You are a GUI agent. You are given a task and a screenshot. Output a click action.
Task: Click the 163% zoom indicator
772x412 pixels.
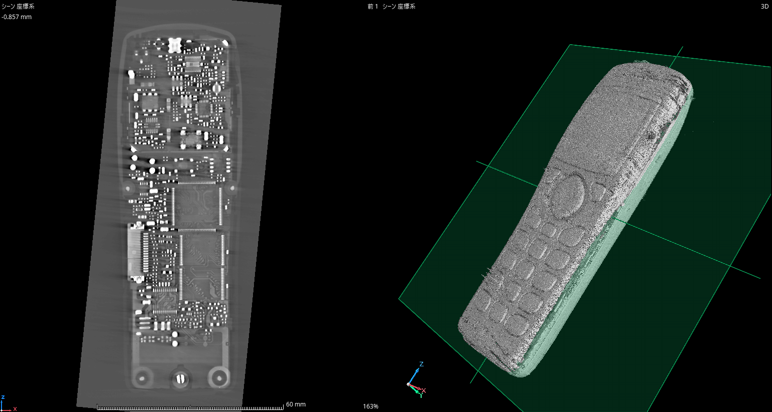click(370, 406)
